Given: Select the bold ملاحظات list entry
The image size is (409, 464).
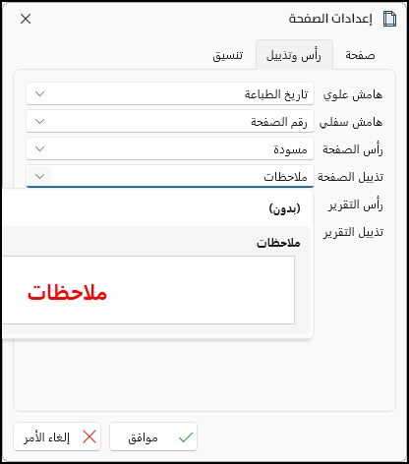Looking at the screenshot, I should point(278,243).
